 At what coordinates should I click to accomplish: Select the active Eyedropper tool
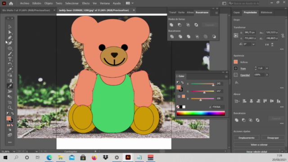(10, 86)
